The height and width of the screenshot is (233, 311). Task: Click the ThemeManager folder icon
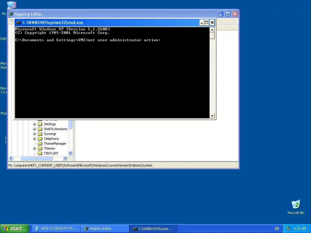point(40,144)
